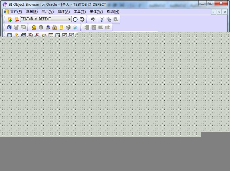Click the scissors cut icon
The height and width of the screenshot is (171, 230).
coord(102,19)
